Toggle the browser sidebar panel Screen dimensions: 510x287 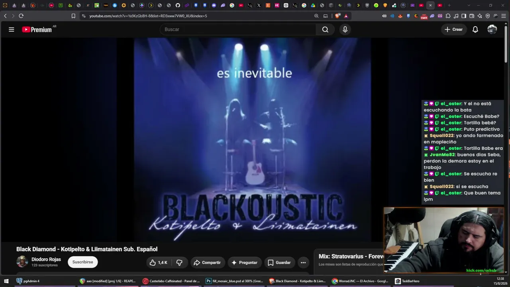click(x=464, y=16)
